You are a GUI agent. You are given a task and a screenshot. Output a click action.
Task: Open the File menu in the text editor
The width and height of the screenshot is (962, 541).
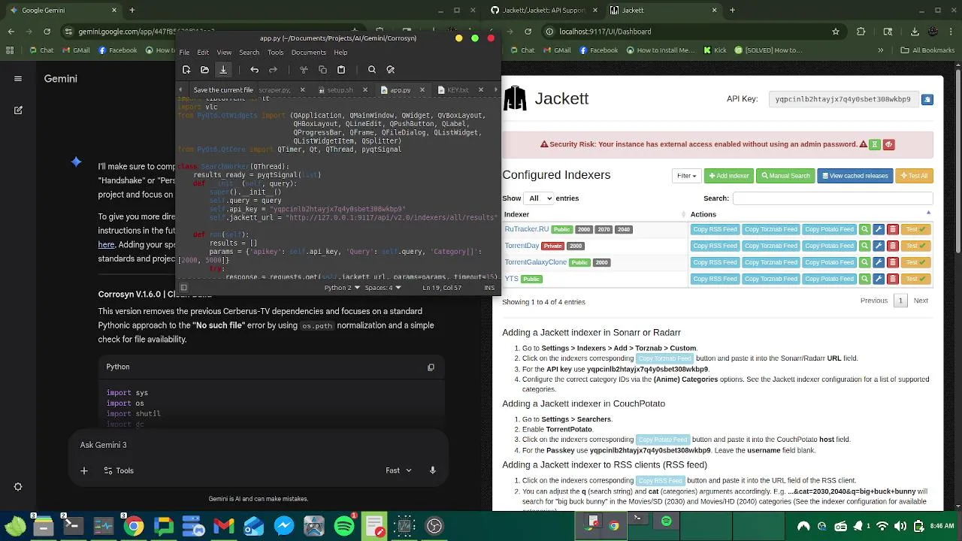[184, 53]
